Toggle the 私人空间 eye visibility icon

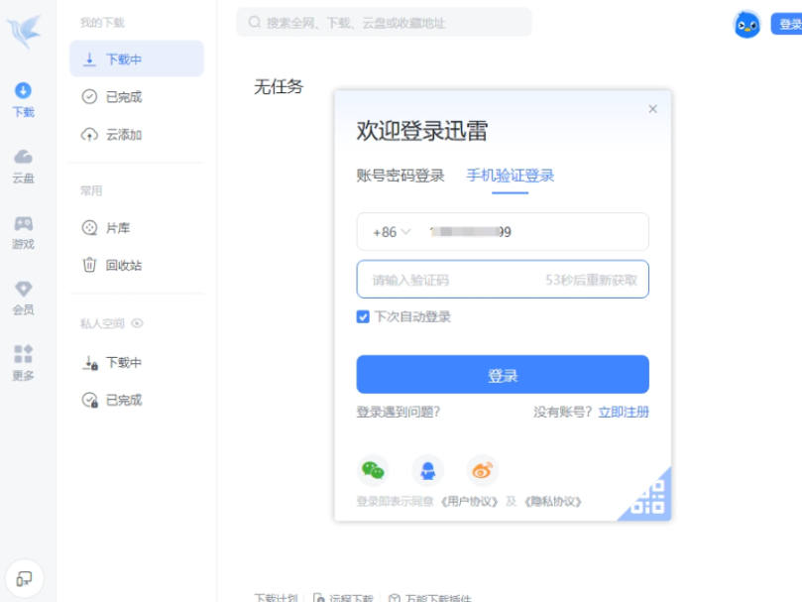point(137,323)
